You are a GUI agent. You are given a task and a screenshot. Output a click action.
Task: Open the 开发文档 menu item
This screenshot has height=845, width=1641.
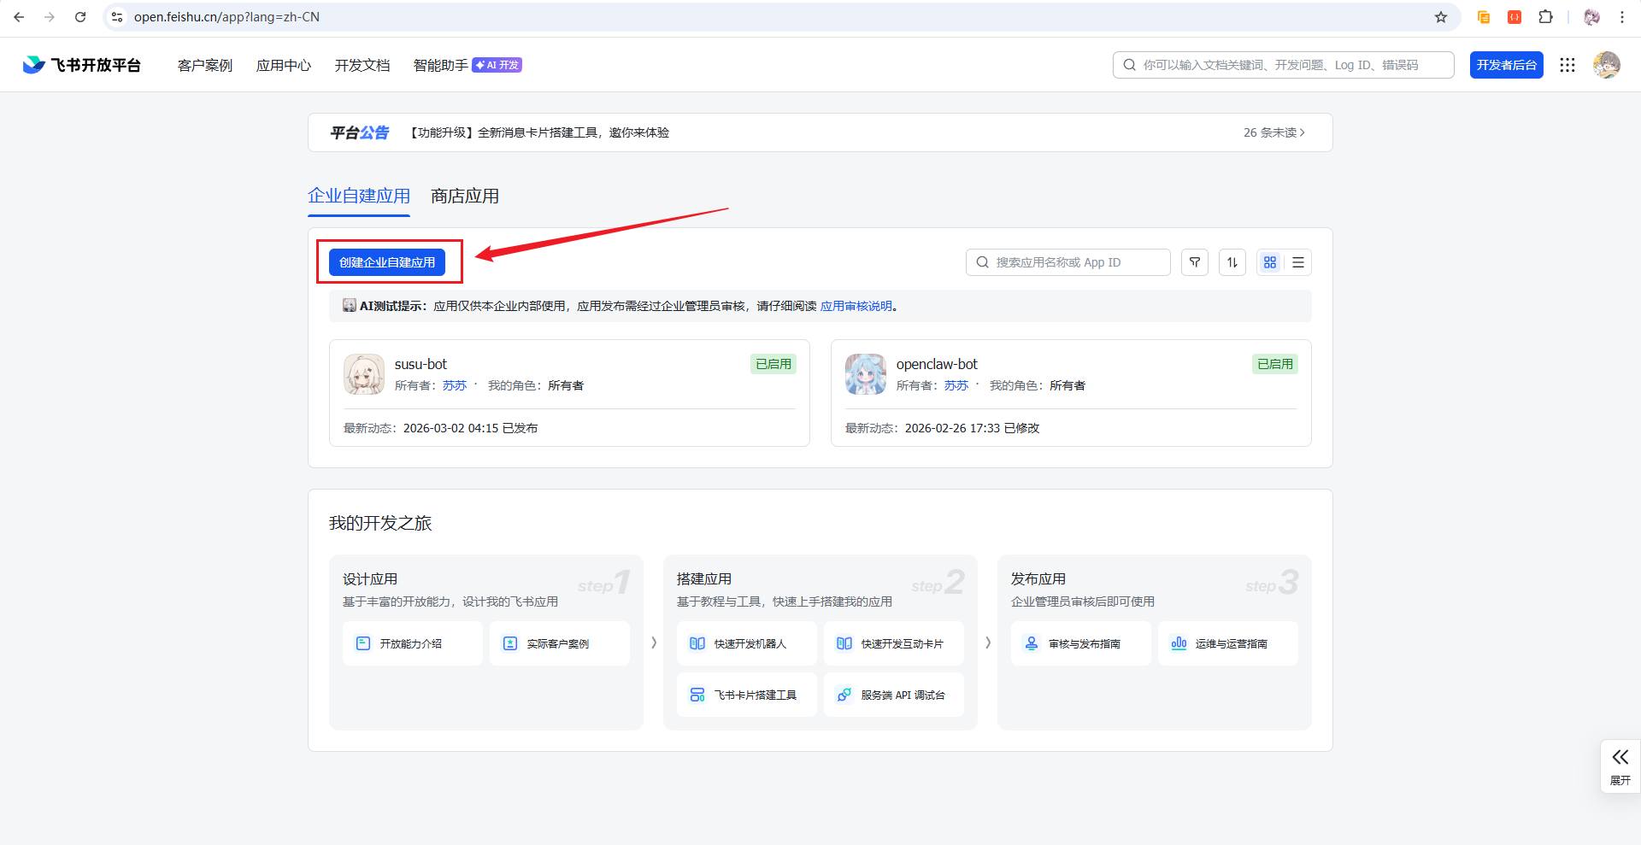362,66
